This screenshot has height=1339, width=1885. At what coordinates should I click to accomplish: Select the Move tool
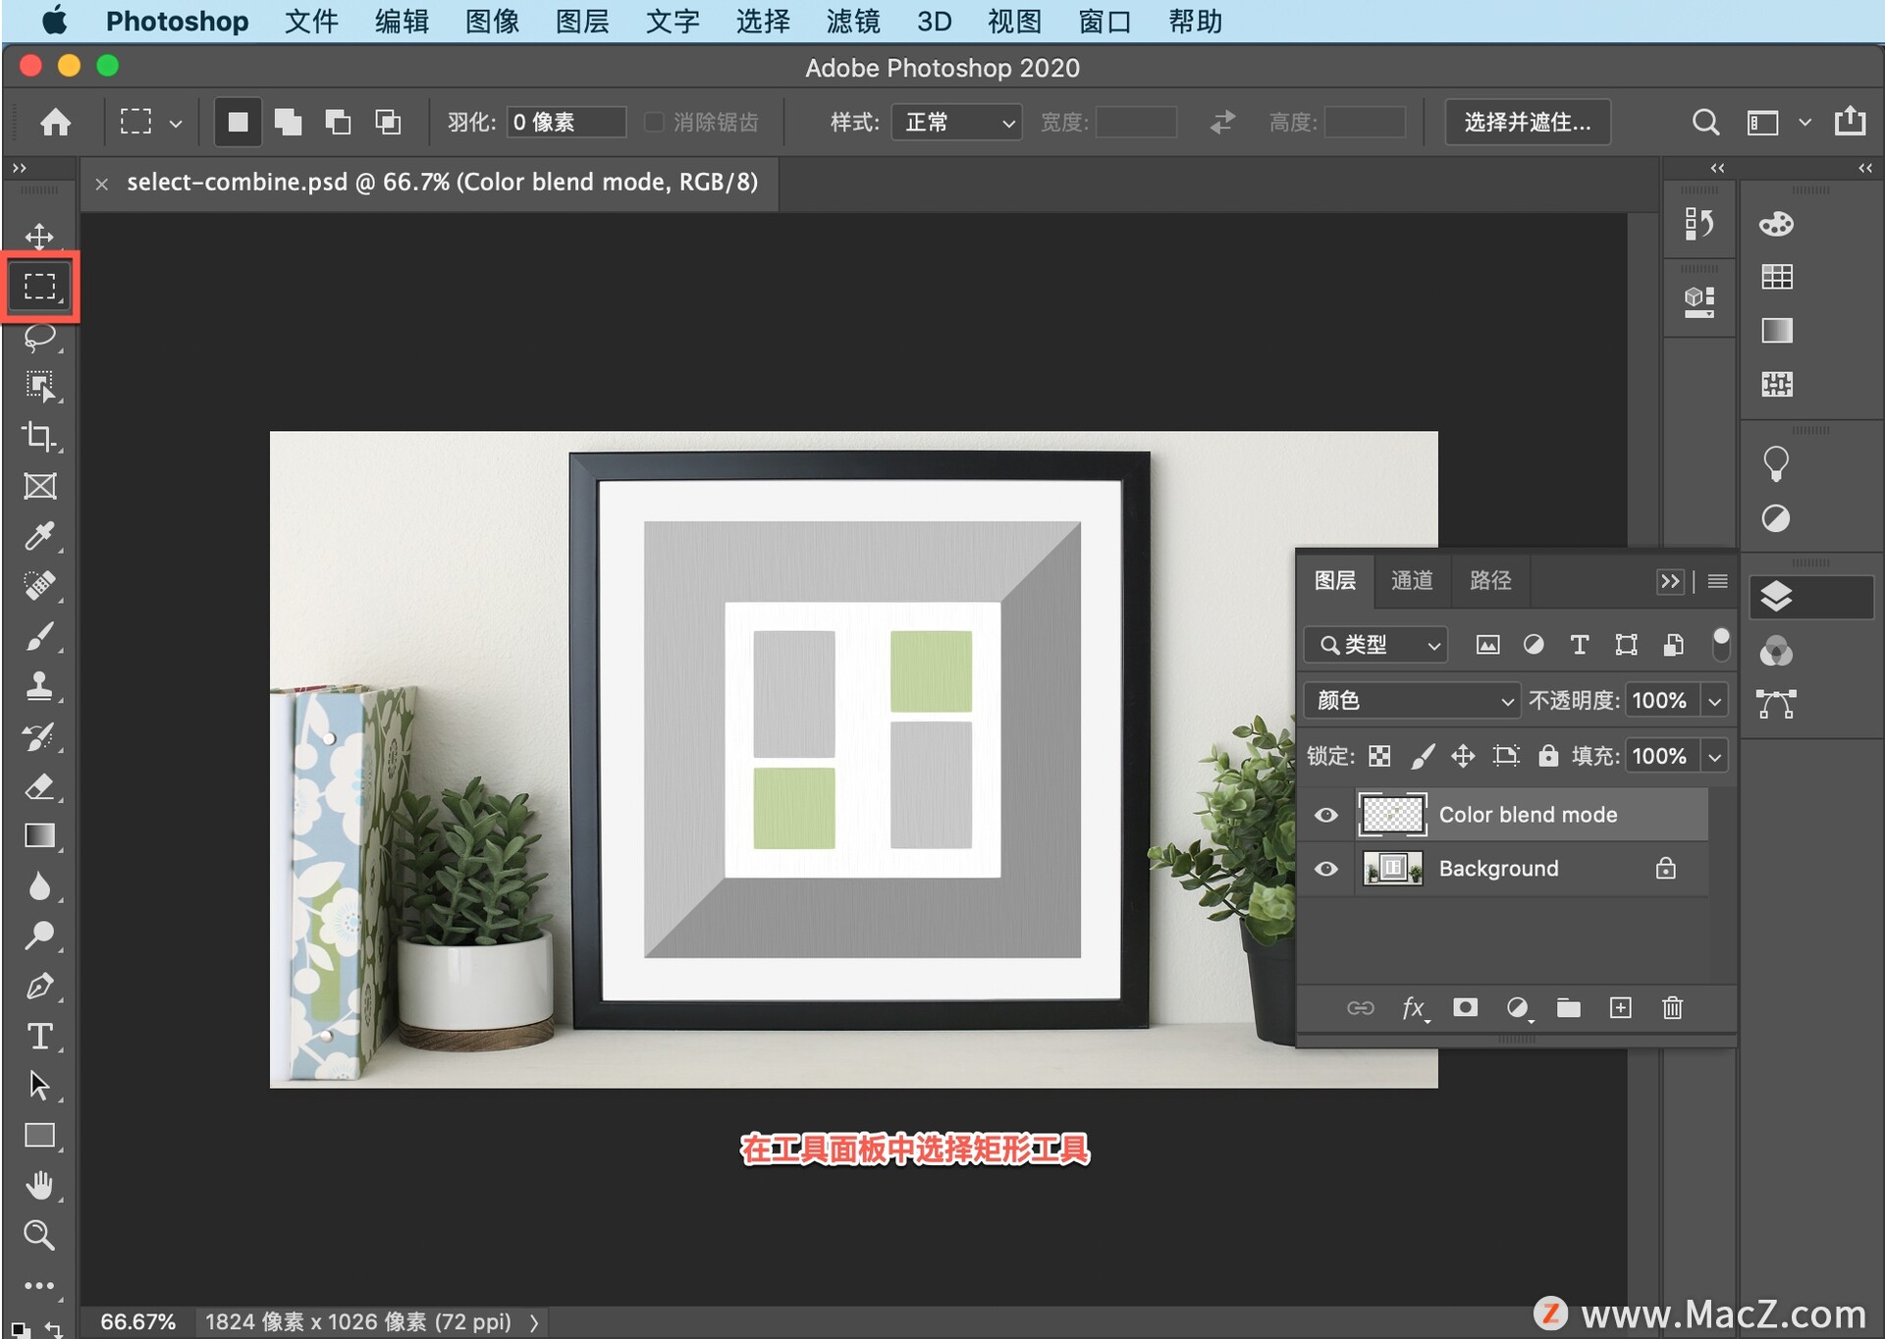(x=39, y=236)
